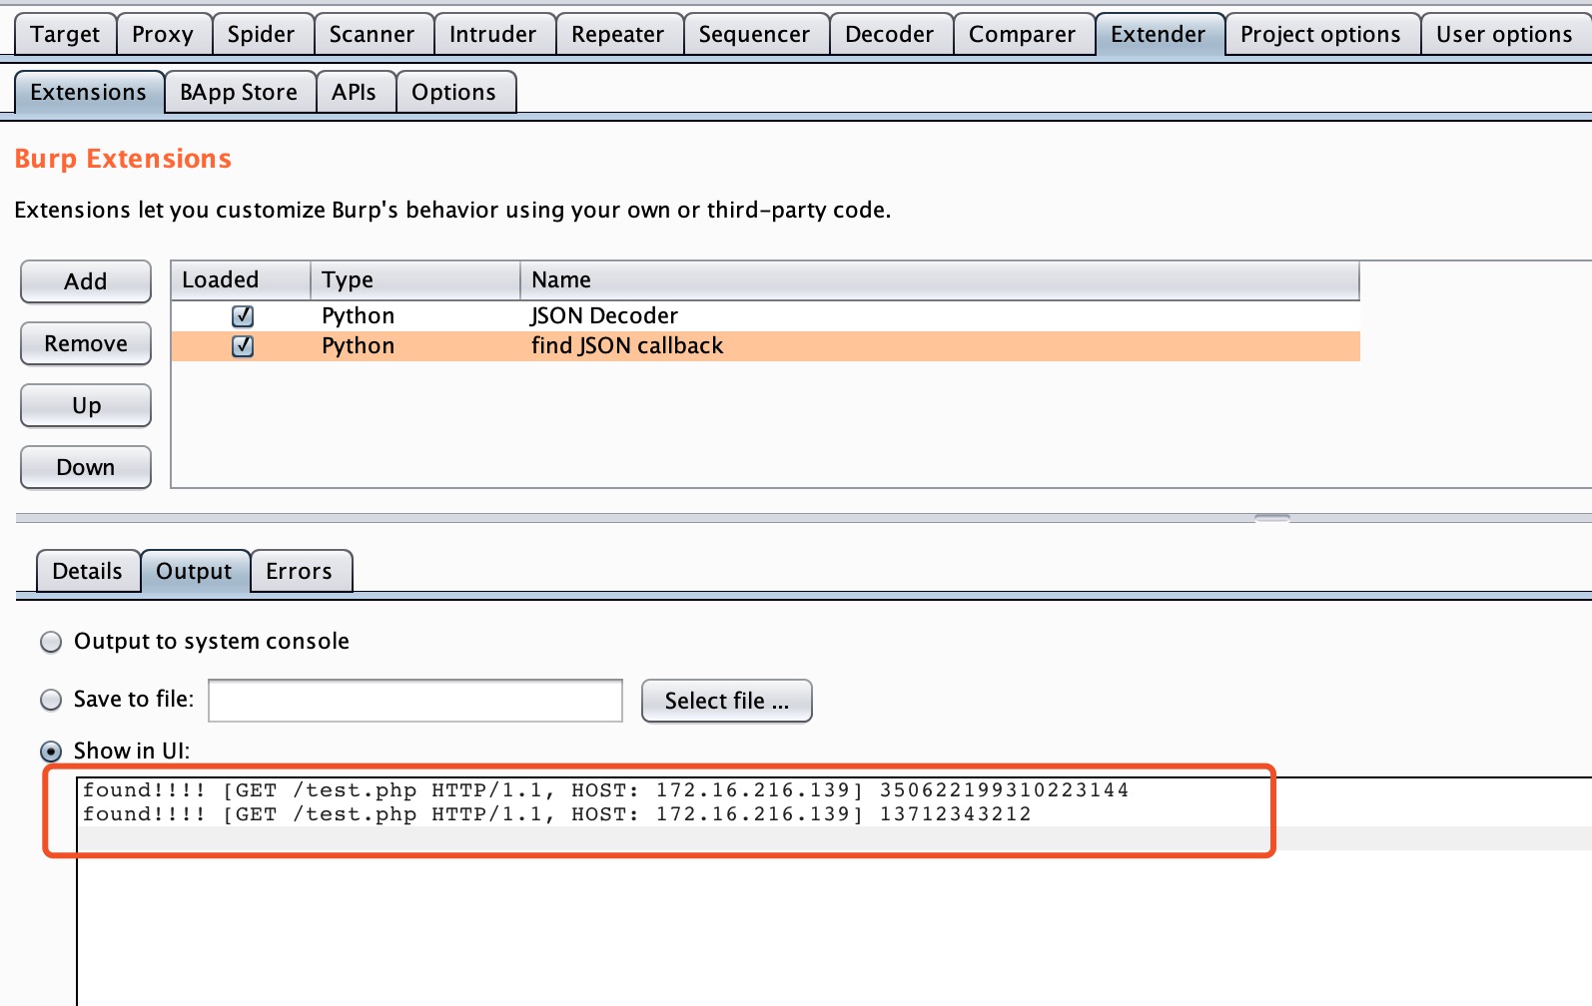Select Output to system console option
This screenshot has width=1592, height=1006.
coord(51,642)
